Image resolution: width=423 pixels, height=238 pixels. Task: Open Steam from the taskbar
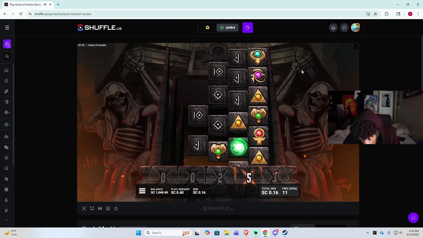coord(285,233)
